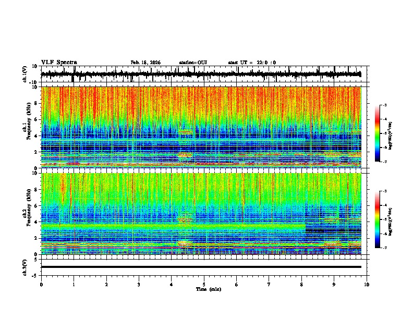The image size is (413, 319).
Task: Click the "ch.2 Frequency (kHz)" axis label
Action: pyautogui.click(x=27, y=207)
